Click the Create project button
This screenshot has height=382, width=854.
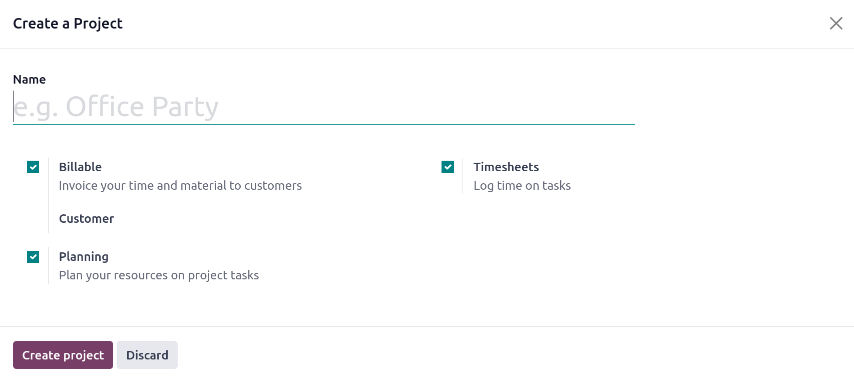pos(63,355)
